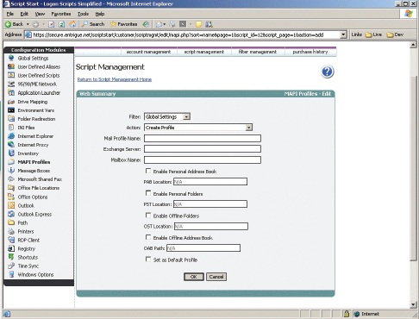Open Application Launcher icon
419x319 pixels.
click(x=11, y=92)
